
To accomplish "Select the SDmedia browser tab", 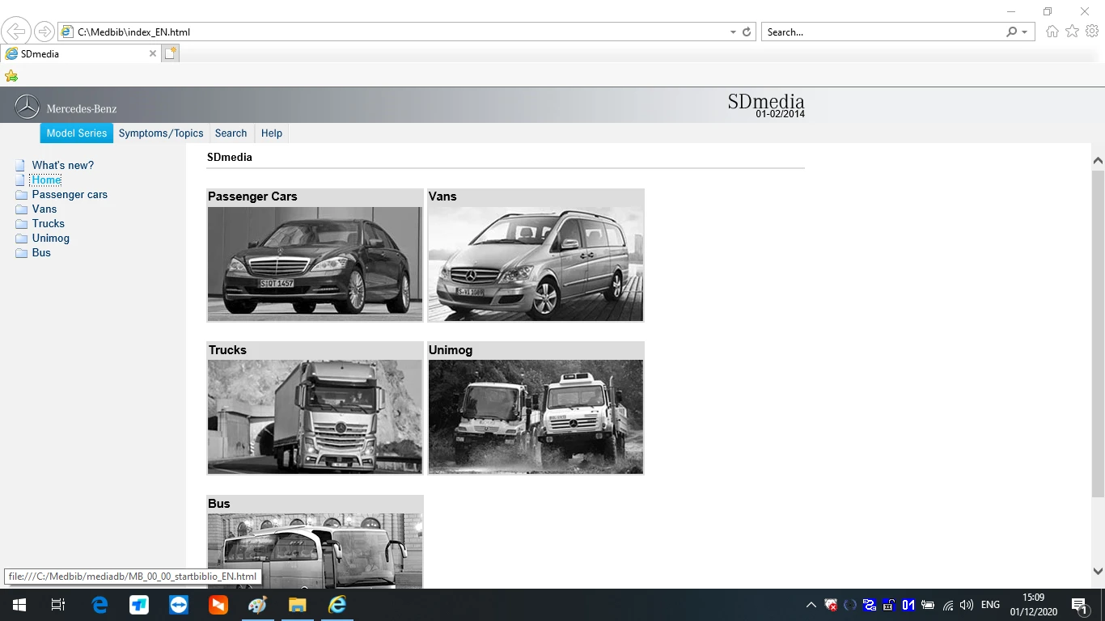I will [79, 54].
